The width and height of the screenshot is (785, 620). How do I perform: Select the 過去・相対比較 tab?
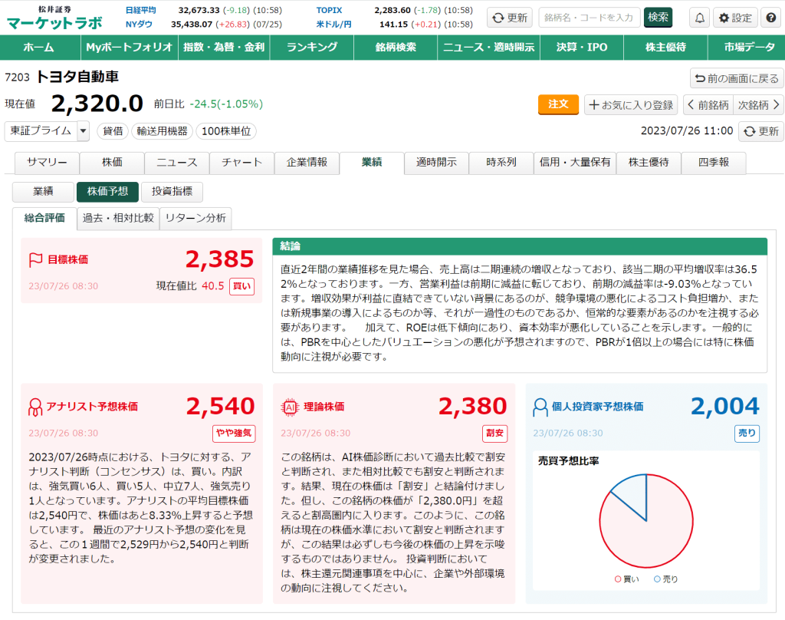[118, 218]
